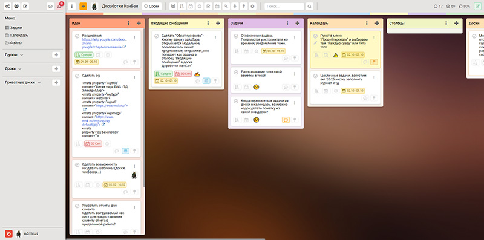This screenshot has width=484, height=240.
Task: Mark Пункт в меню card as complete
Action: (x=315, y=36)
